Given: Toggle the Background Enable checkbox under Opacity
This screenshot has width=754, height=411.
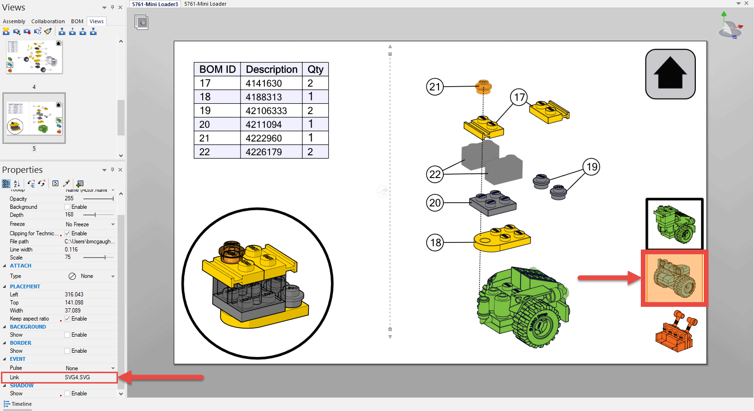Looking at the screenshot, I should tap(67, 207).
